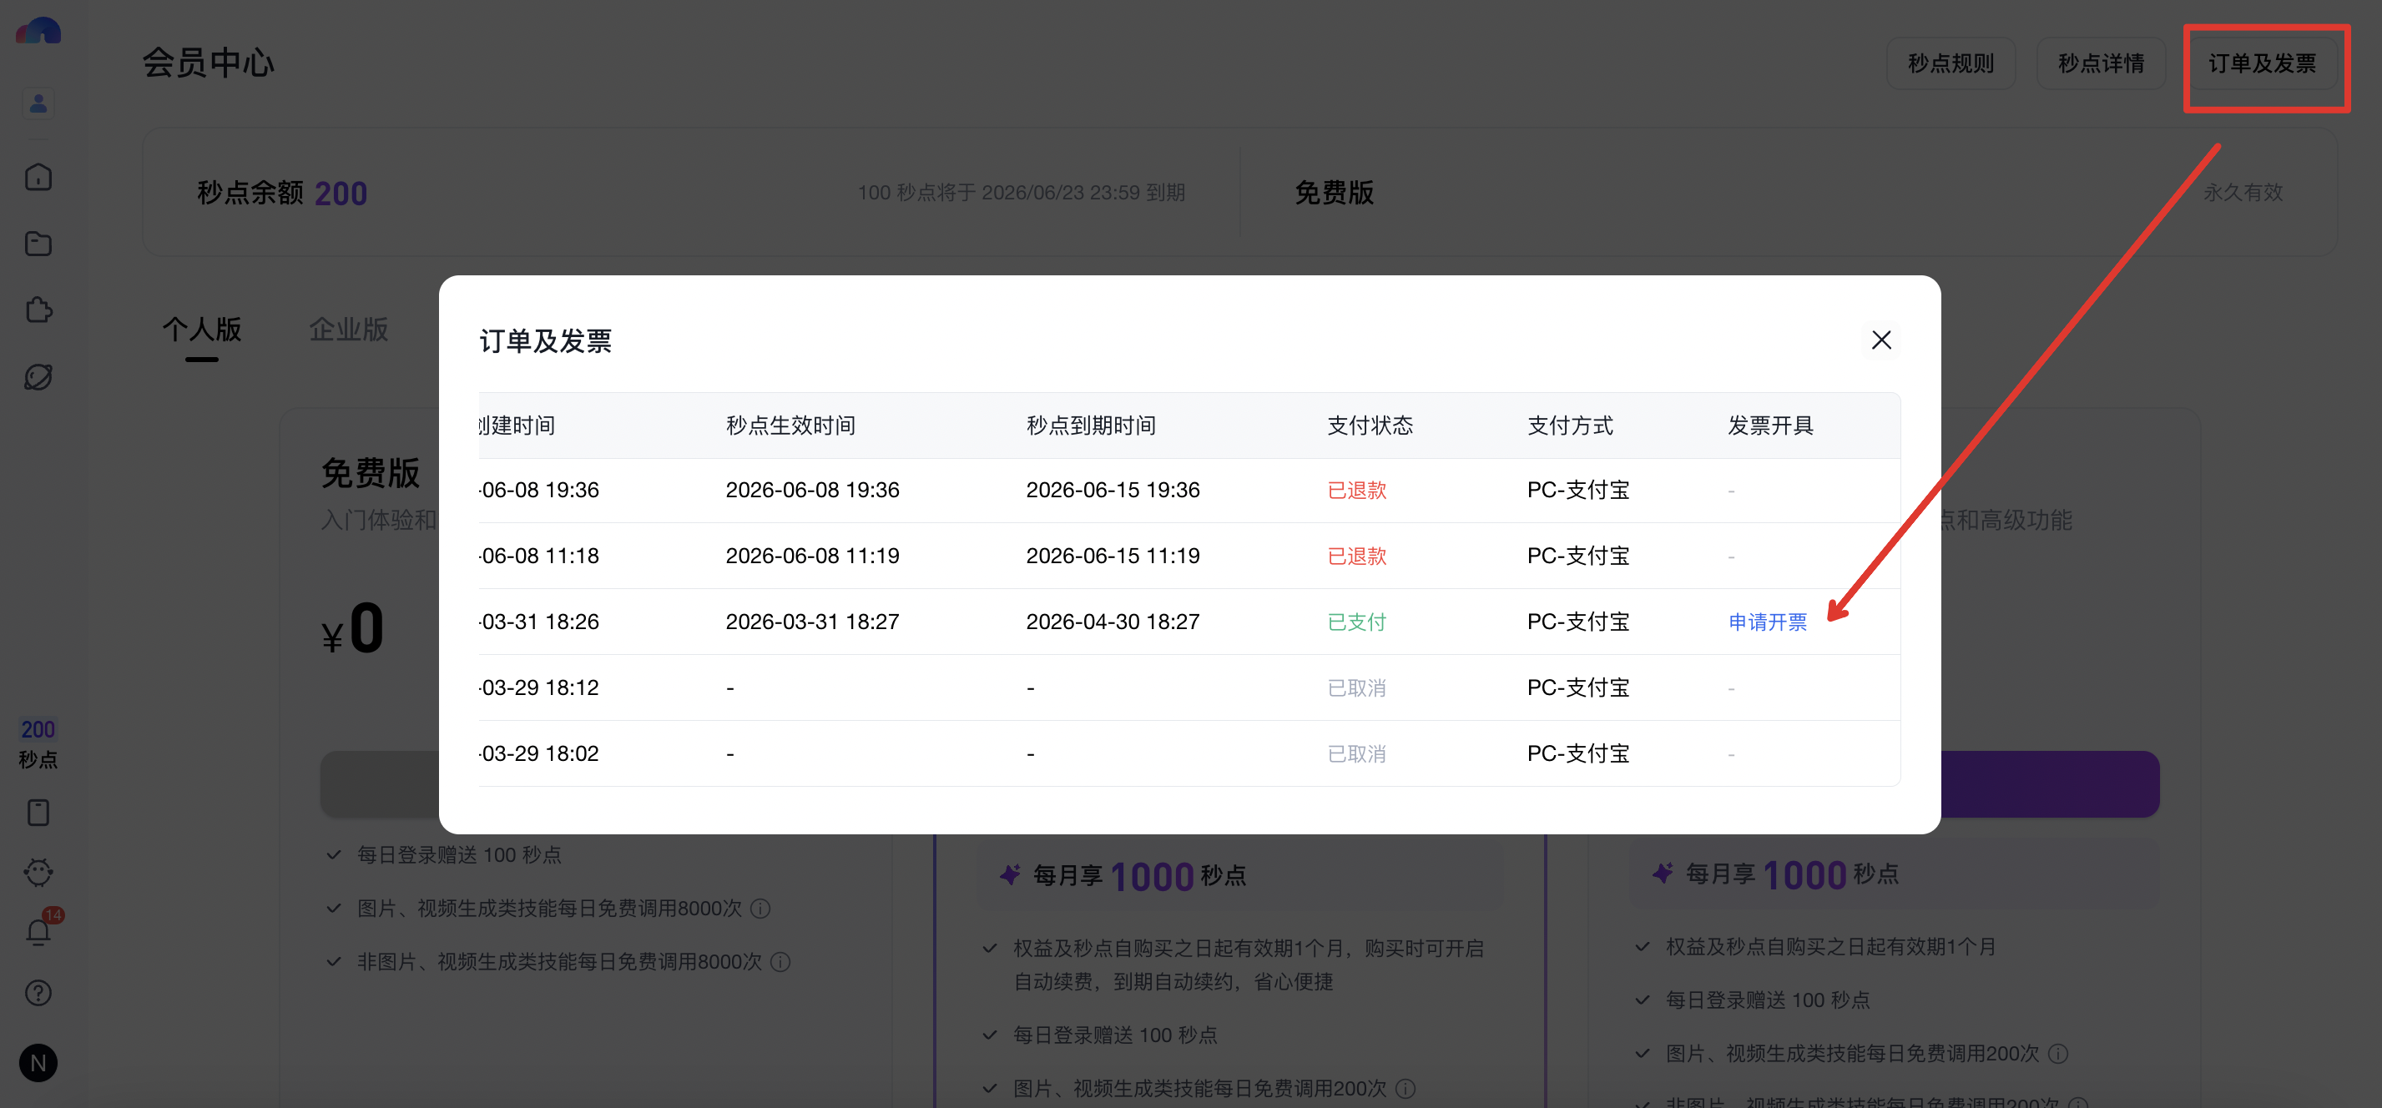Open the 秒点规则 button

pyautogui.click(x=1951, y=63)
